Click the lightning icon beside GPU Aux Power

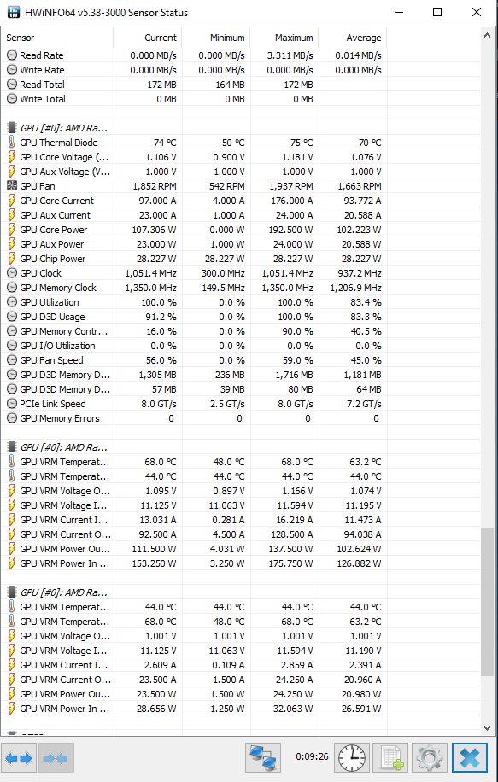(x=11, y=244)
